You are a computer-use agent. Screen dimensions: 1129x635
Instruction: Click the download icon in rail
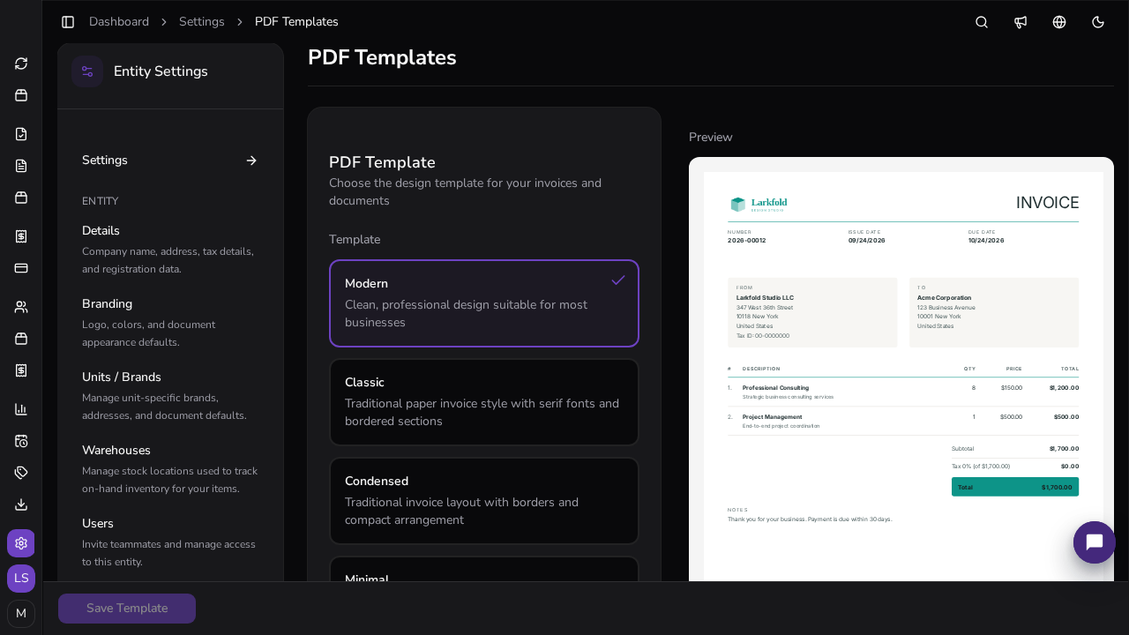pos(21,504)
